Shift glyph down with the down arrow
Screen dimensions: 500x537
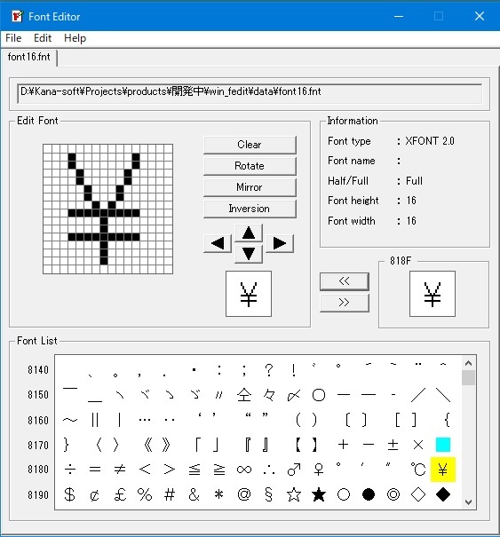coord(249,254)
